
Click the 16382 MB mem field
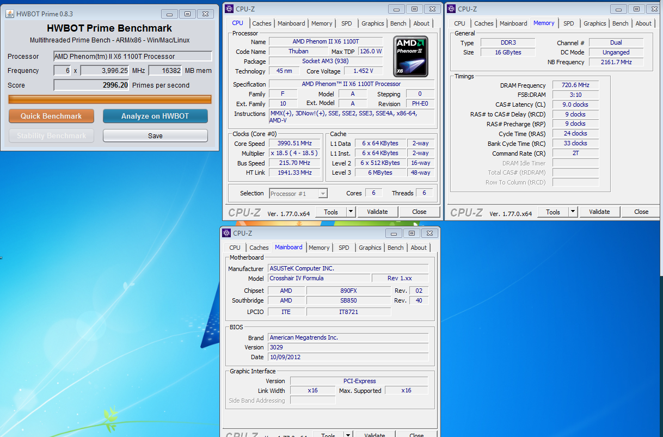165,71
